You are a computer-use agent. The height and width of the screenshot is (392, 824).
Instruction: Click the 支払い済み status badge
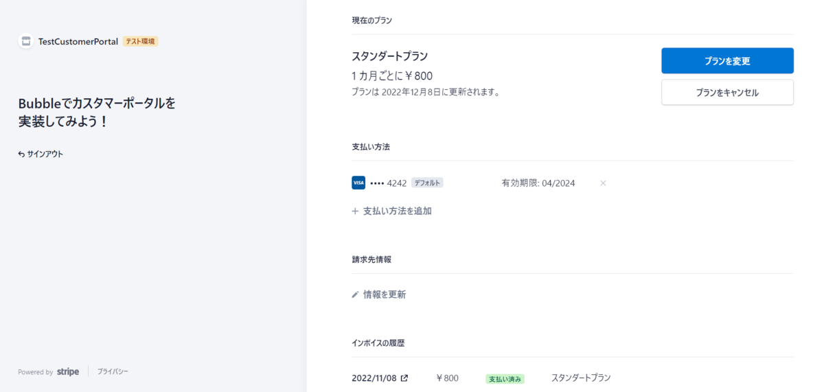505,379
